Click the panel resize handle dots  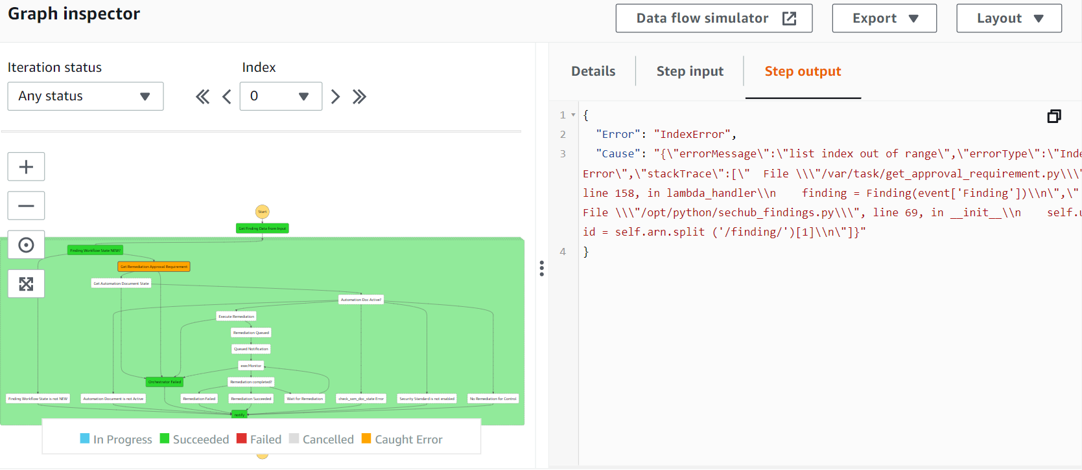click(542, 269)
